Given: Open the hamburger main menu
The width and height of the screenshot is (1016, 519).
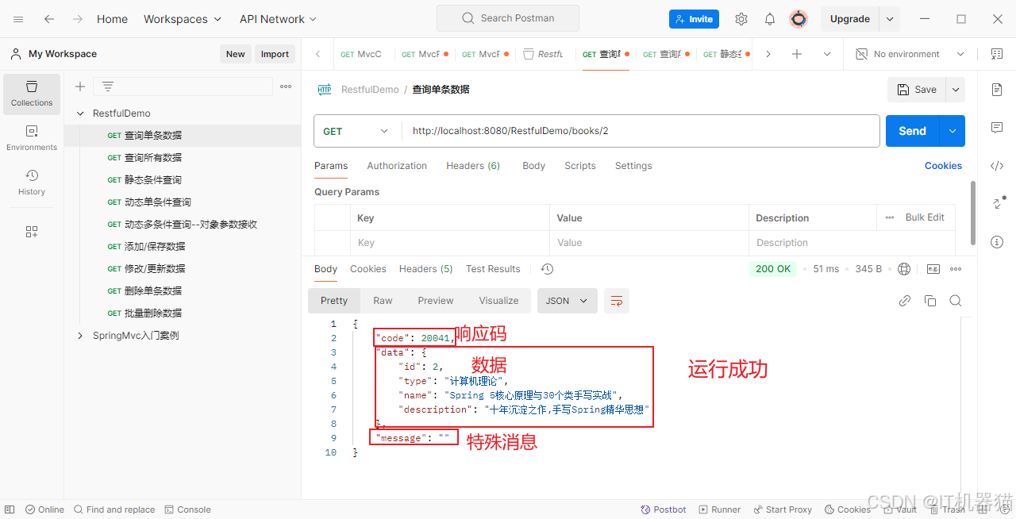Looking at the screenshot, I should point(18,19).
